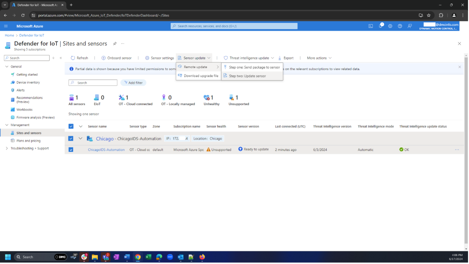Toggle the Chicago site checkbox
This screenshot has height=264, width=469.
click(x=71, y=139)
